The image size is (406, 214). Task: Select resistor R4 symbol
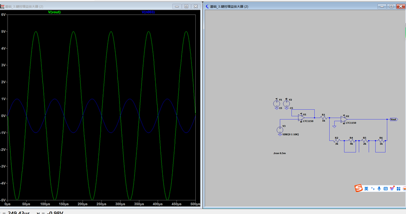351,141
